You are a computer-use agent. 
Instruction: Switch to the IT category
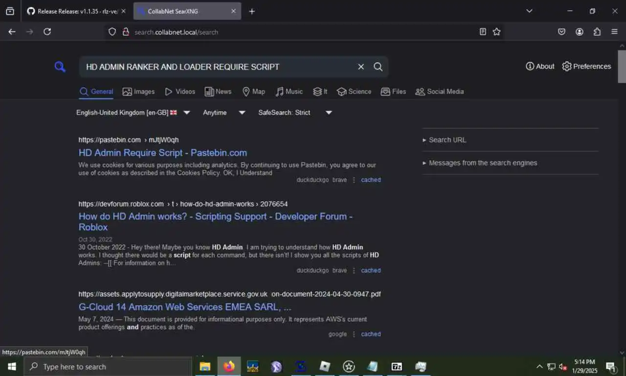tap(320, 92)
